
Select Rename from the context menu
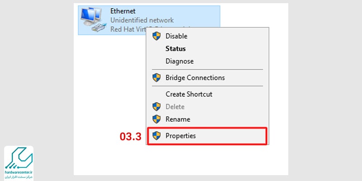(x=207, y=119)
